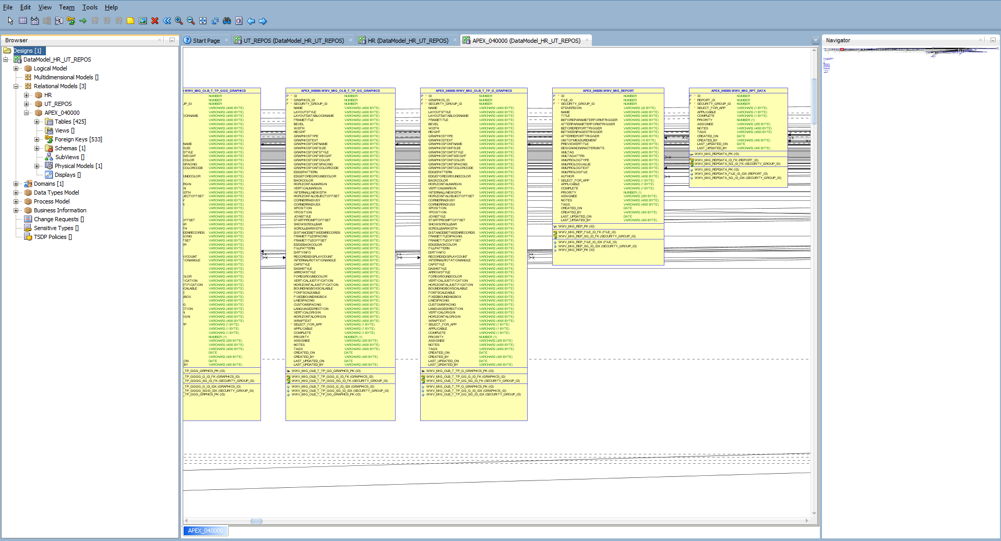The height and width of the screenshot is (541, 1001).
Task: Collapse the DataModel_HR_UT_REPOS node
Action: pos(6,59)
